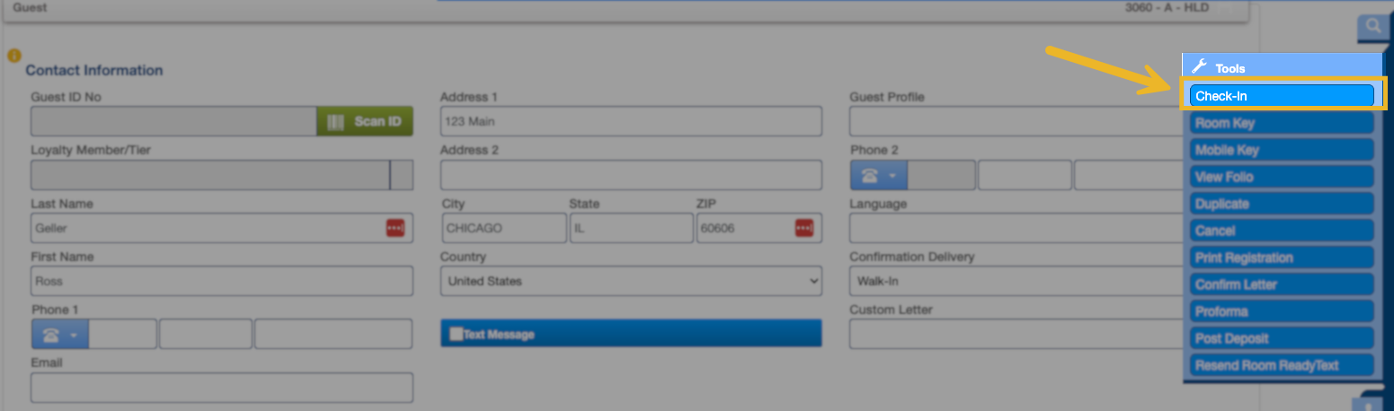Click the Scan ID barcode button
The image size is (1394, 411).
coord(364,121)
